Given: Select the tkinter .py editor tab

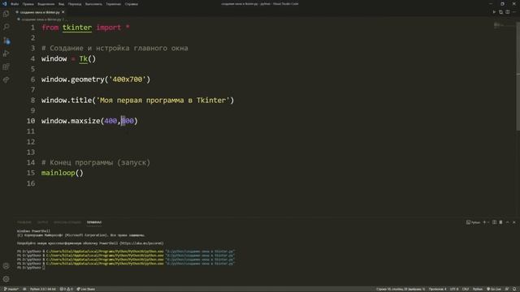Looking at the screenshot, I should [x=39, y=12].
